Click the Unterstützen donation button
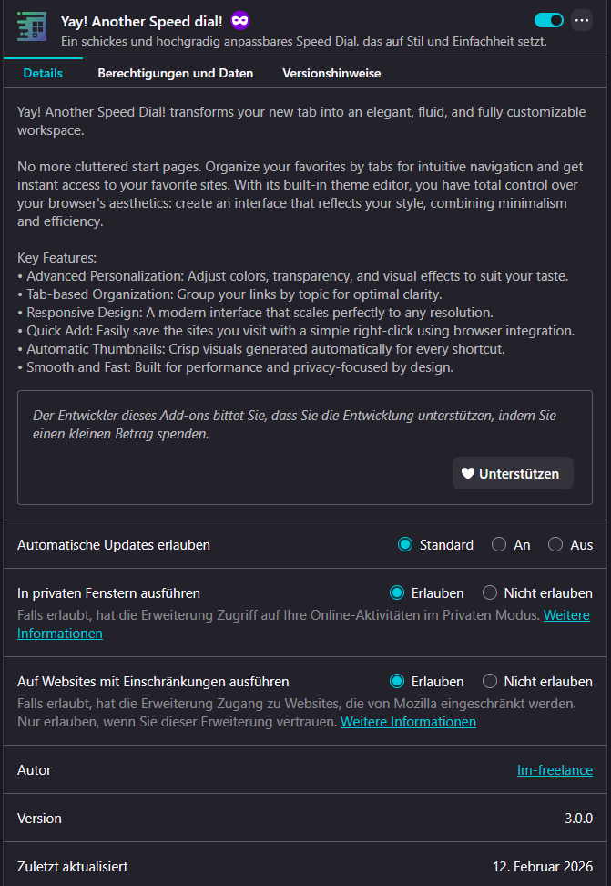Image resolution: width=611 pixels, height=886 pixels. point(513,473)
